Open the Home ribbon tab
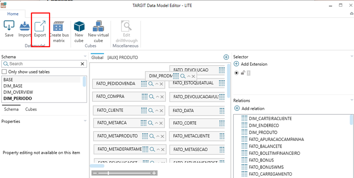This screenshot has height=178, width=354. (13, 14)
